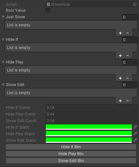Add element to Hide If list
The width and height of the screenshot is (139, 167).
(x=120, y=56)
